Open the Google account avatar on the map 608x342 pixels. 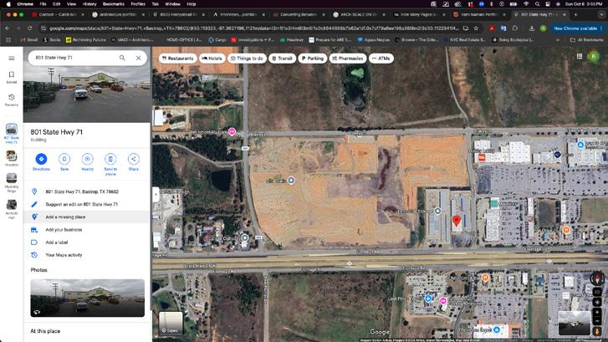[x=594, y=57]
